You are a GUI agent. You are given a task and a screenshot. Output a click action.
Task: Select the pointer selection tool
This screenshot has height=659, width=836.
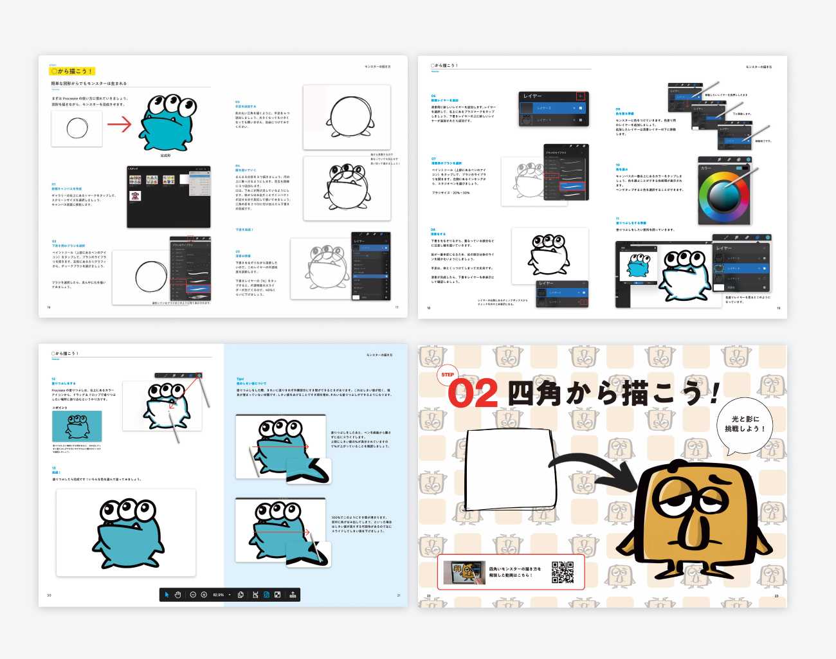coord(167,595)
